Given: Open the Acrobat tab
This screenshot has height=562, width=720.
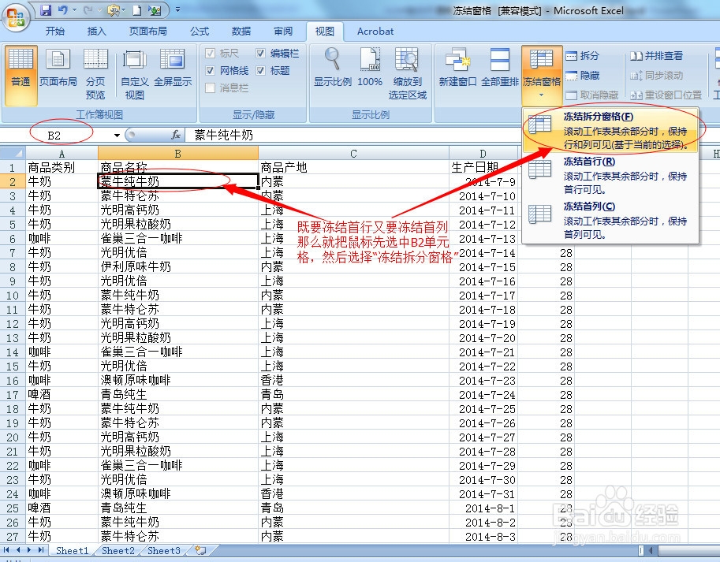Looking at the screenshot, I should pos(375,32).
